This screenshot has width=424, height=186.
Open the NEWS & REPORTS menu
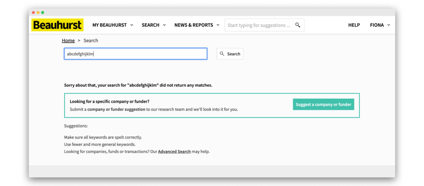click(x=197, y=25)
